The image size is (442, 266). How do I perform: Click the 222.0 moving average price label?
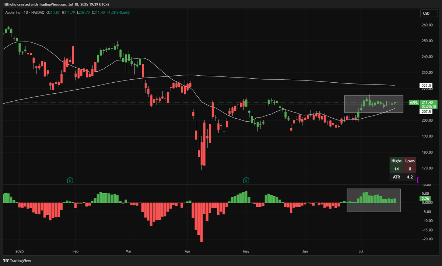426,86
